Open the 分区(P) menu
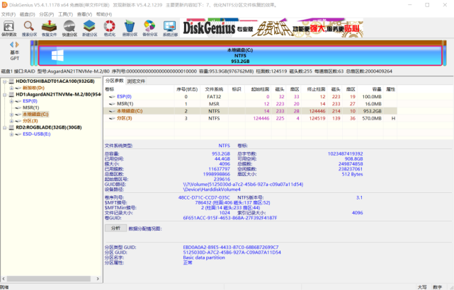 tap(46, 14)
